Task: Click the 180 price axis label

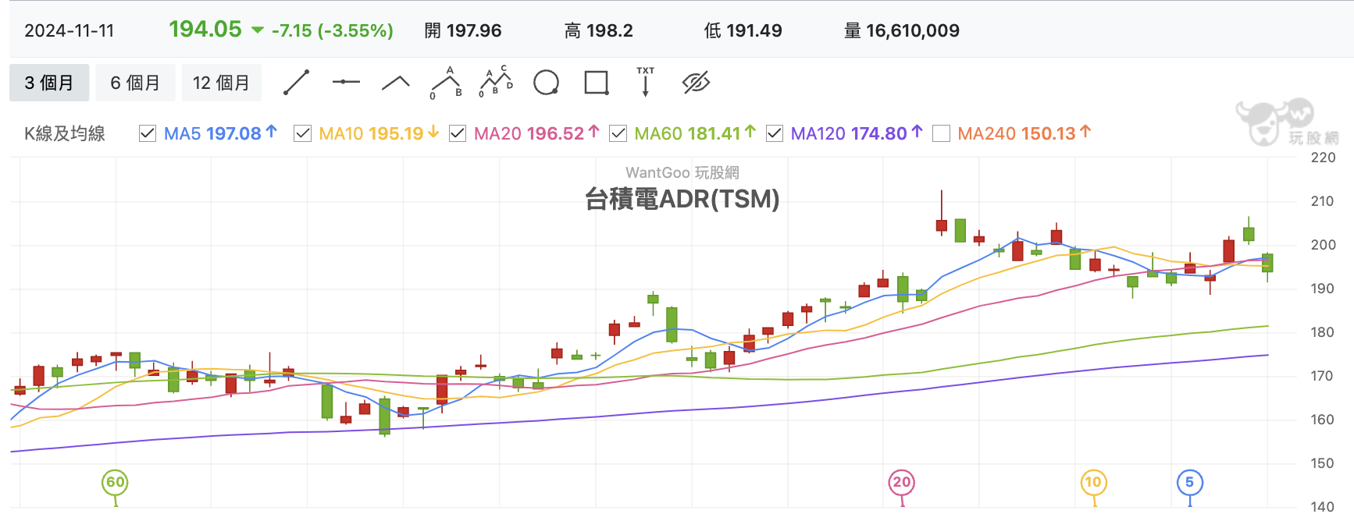Action: point(1323,332)
